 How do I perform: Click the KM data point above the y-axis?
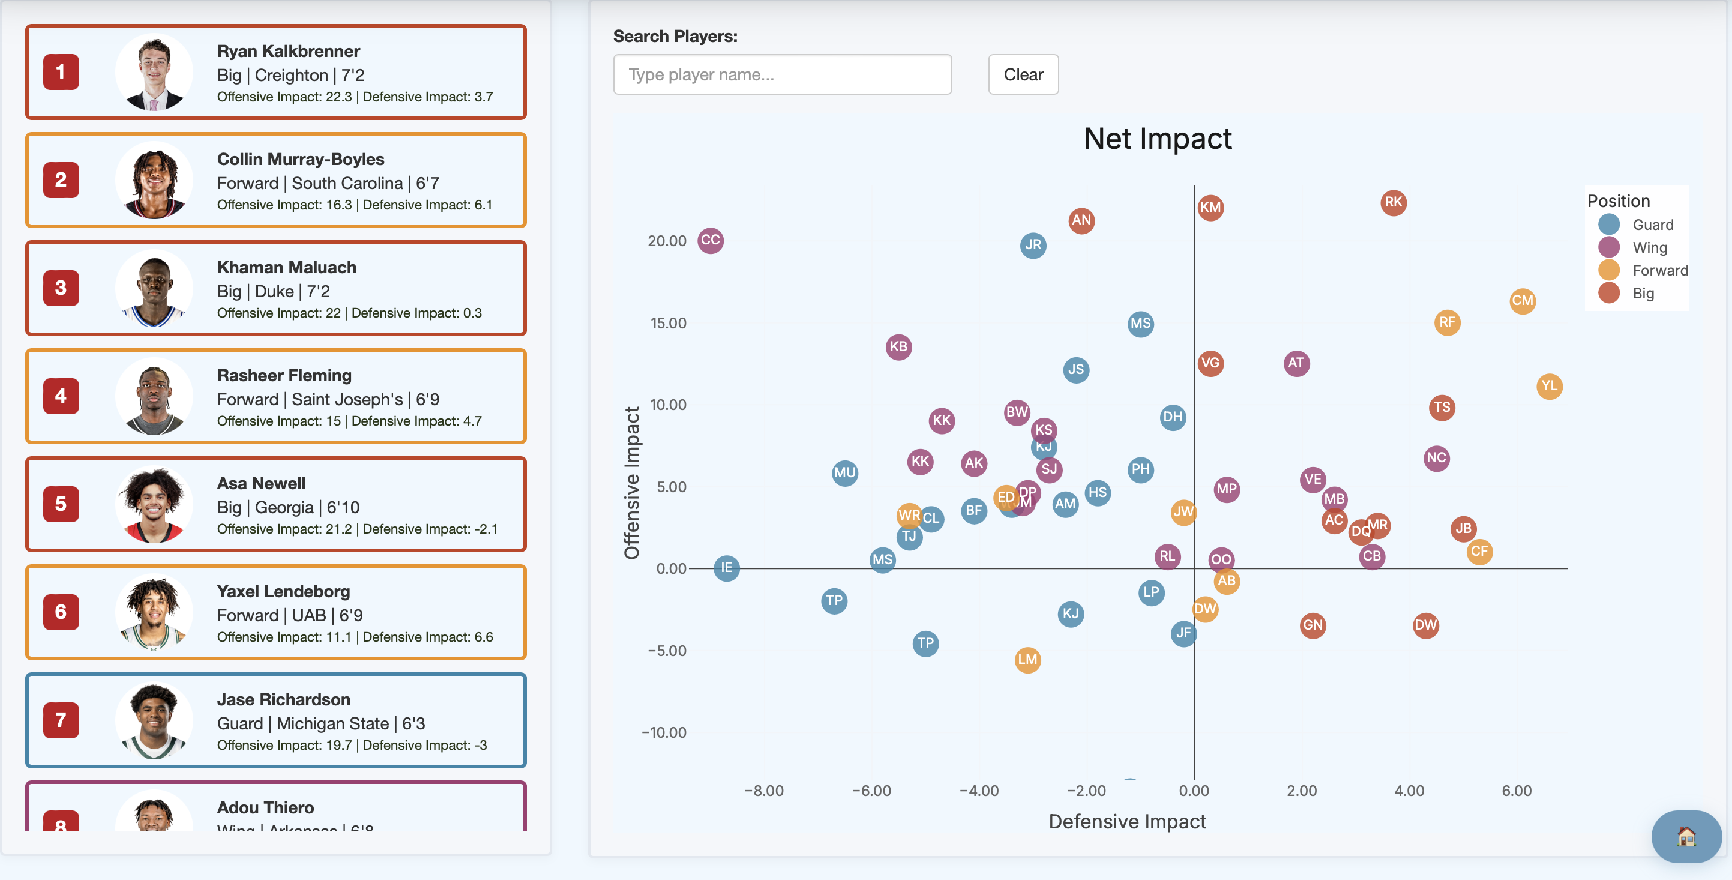[1210, 207]
